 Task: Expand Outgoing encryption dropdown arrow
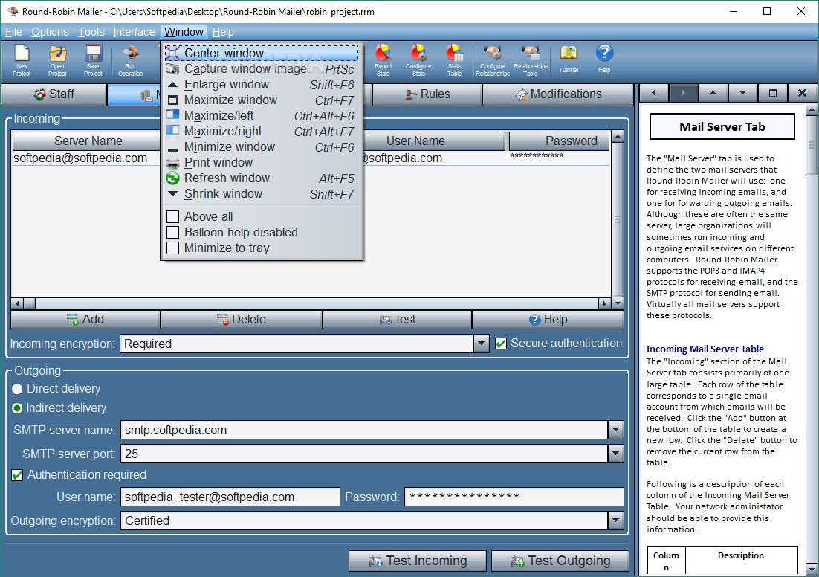[616, 520]
